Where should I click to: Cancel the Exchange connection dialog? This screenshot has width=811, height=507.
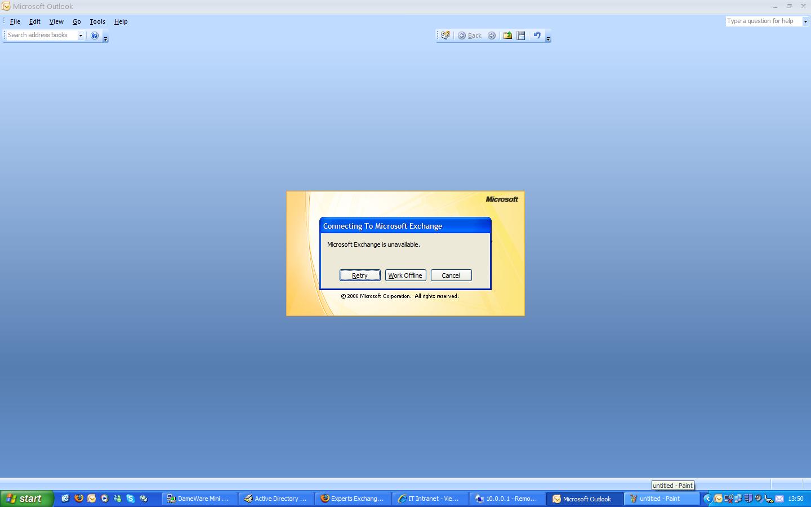(x=451, y=275)
